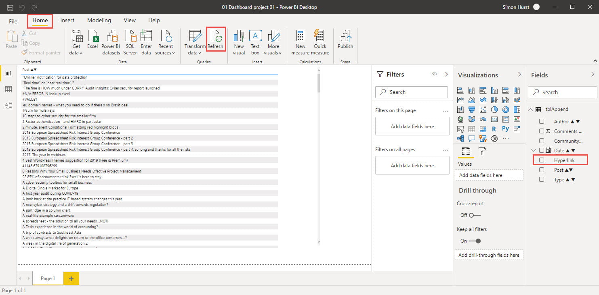Screen dimensions: 599x295
Task: Select the Format paint roller tab
Action: click(482, 151)
